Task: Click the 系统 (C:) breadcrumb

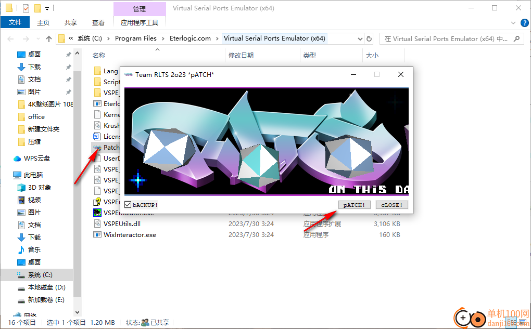Action: [x=90, y=38]
